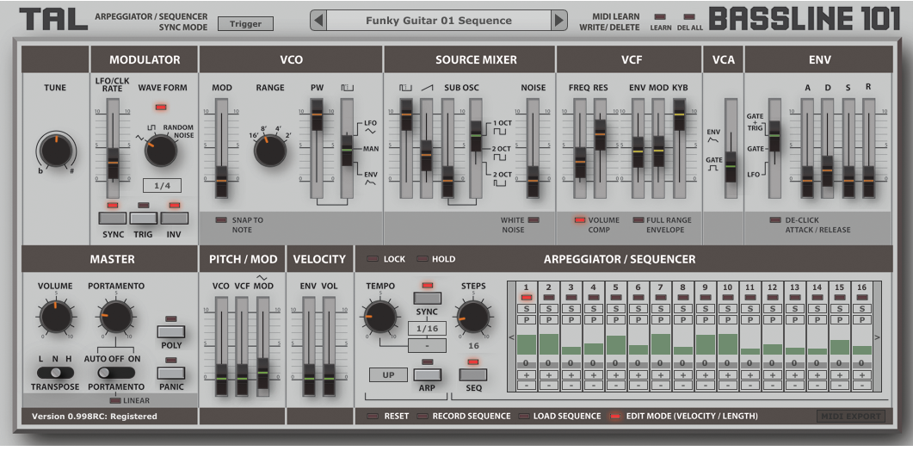Screen dimensions: 913x451
Task: Click the step 1 velocity bar
Action: 527,344
